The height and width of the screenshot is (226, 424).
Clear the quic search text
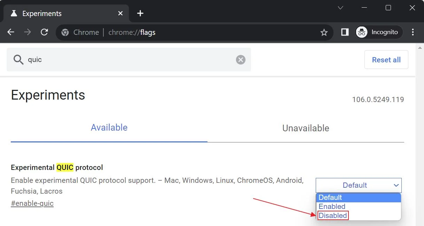tap(241, 60)
